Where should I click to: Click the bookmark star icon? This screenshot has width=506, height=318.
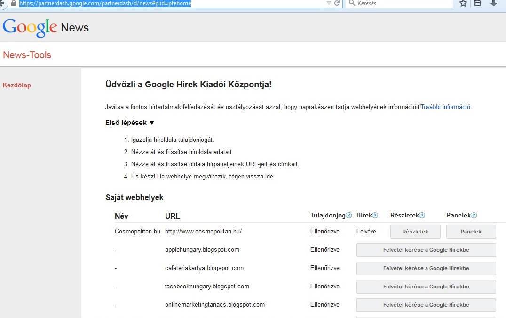click(x=463, y=3)
